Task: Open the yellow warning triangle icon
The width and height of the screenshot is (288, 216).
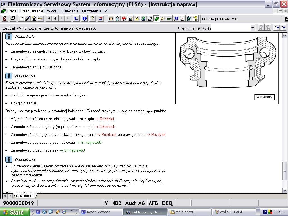Action: point(137,18)
